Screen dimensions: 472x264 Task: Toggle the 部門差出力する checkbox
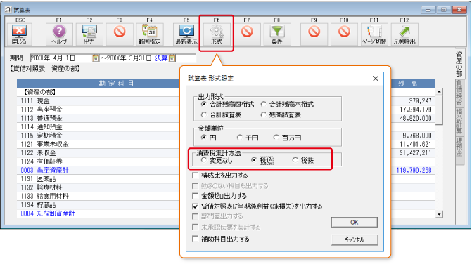[196, 216]
